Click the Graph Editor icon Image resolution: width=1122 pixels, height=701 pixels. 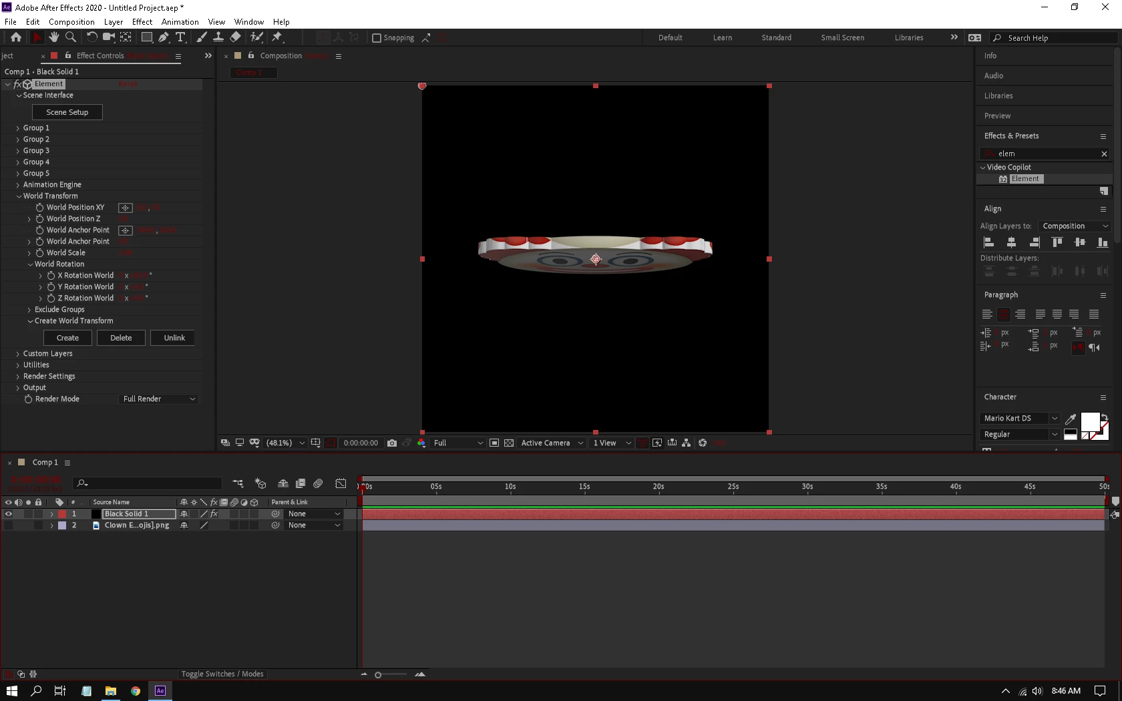coord(341,483)
